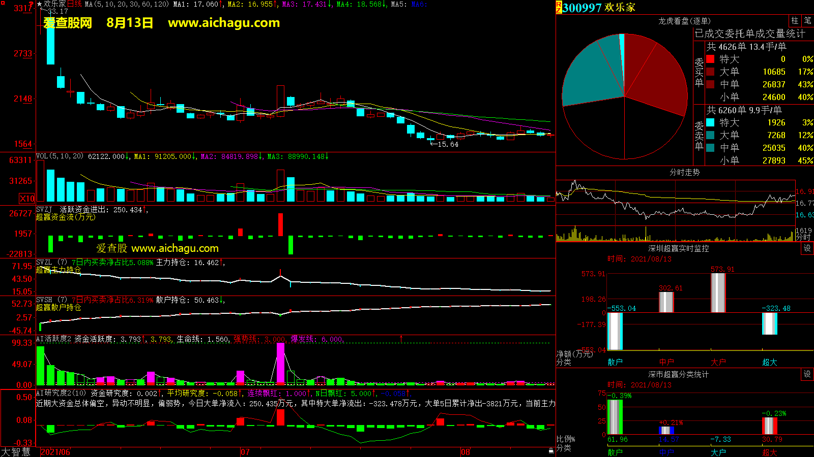Click the cyan 特大 sell-order legend swatch

pos(710,122)
